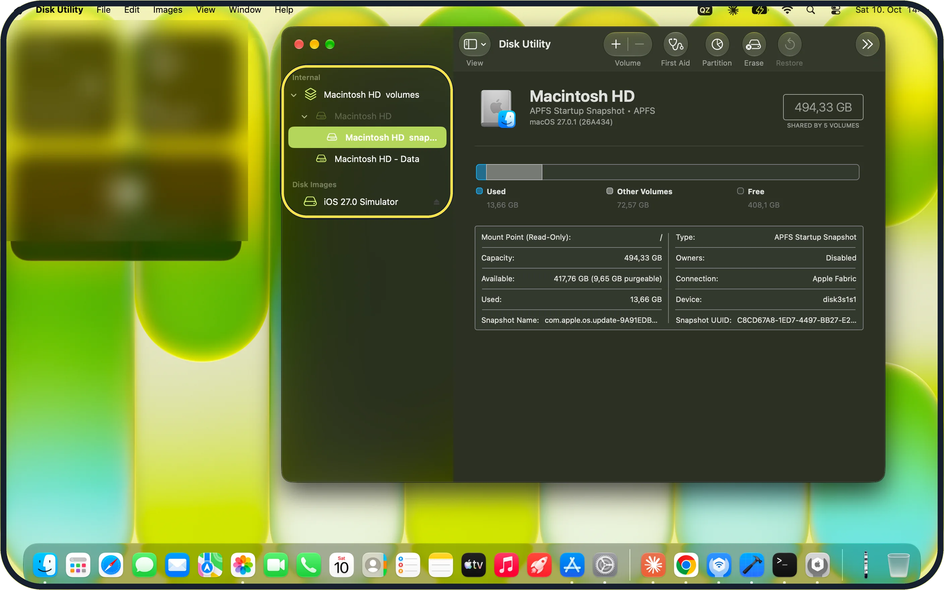Click the Restore toolbar icon

(789, 44)
